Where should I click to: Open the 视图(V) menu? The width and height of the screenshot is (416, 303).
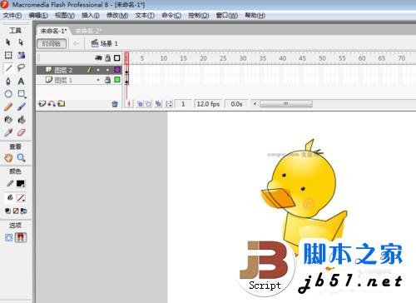point(65,15)
